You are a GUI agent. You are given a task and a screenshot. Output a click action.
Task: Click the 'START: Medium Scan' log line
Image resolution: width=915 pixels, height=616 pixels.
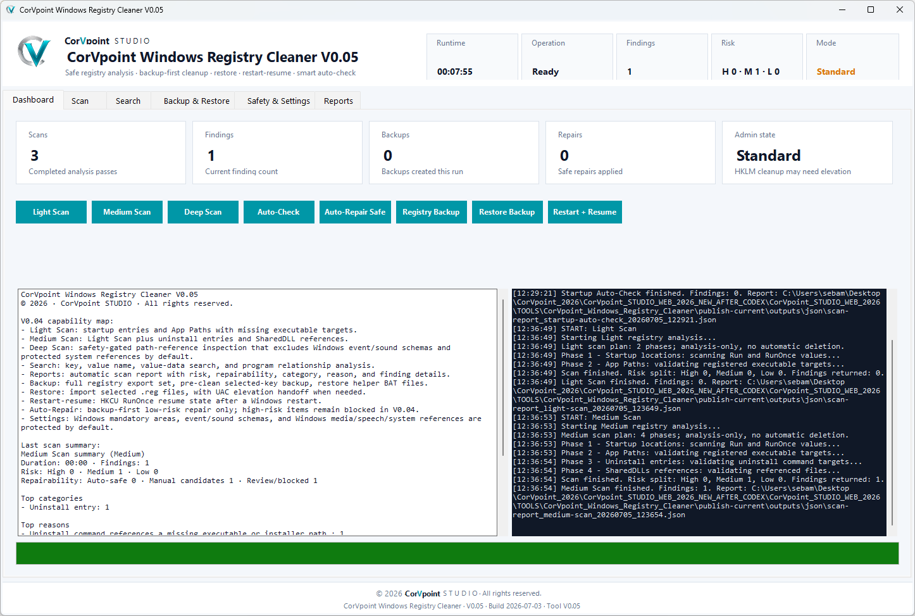tap(577, 417)
